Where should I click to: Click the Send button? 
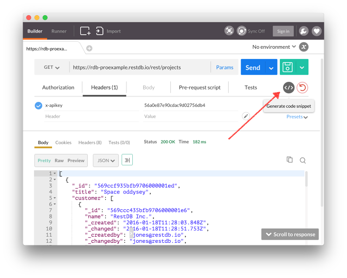coord(253,67)
